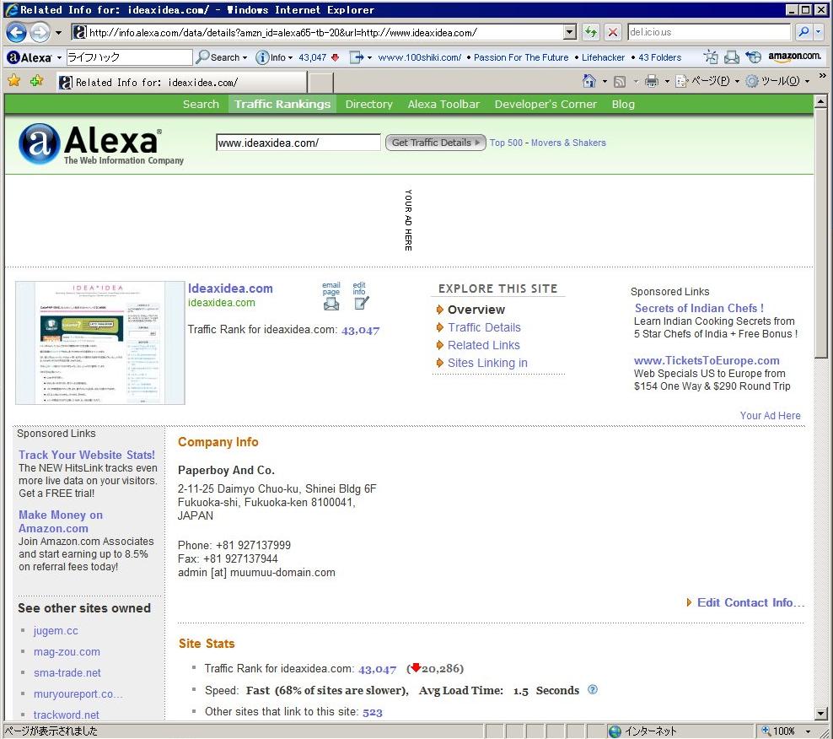This screenshot has height=739, width=833.
Task: Open the Traffic Rankings tab
Action: pyautogui.click(x=282, y=104)
